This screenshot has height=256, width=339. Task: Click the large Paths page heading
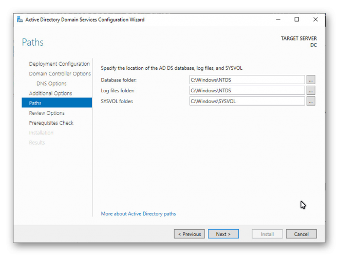click(33, 42)
